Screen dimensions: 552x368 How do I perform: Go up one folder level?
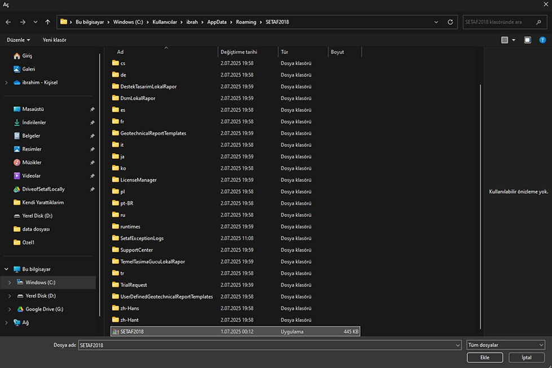[x=47, y=22]
